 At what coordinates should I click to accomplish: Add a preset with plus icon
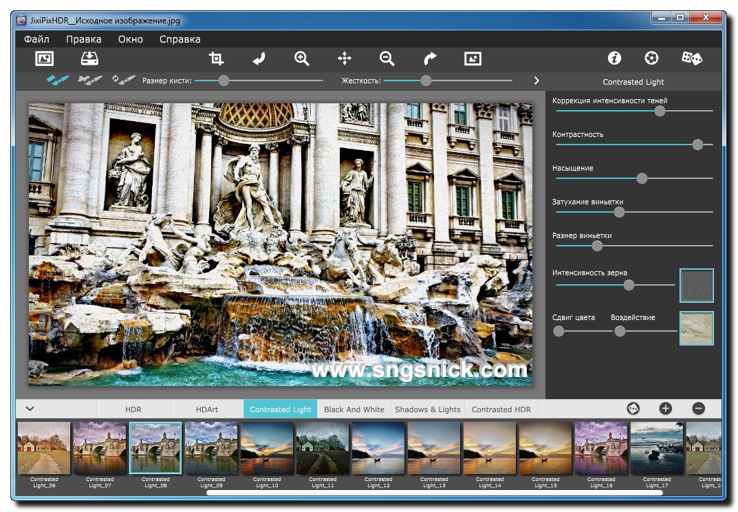point(666,408)
